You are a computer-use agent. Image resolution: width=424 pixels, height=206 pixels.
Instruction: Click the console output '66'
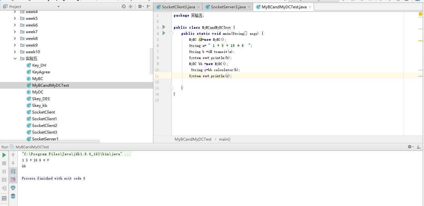coord(24,166)
